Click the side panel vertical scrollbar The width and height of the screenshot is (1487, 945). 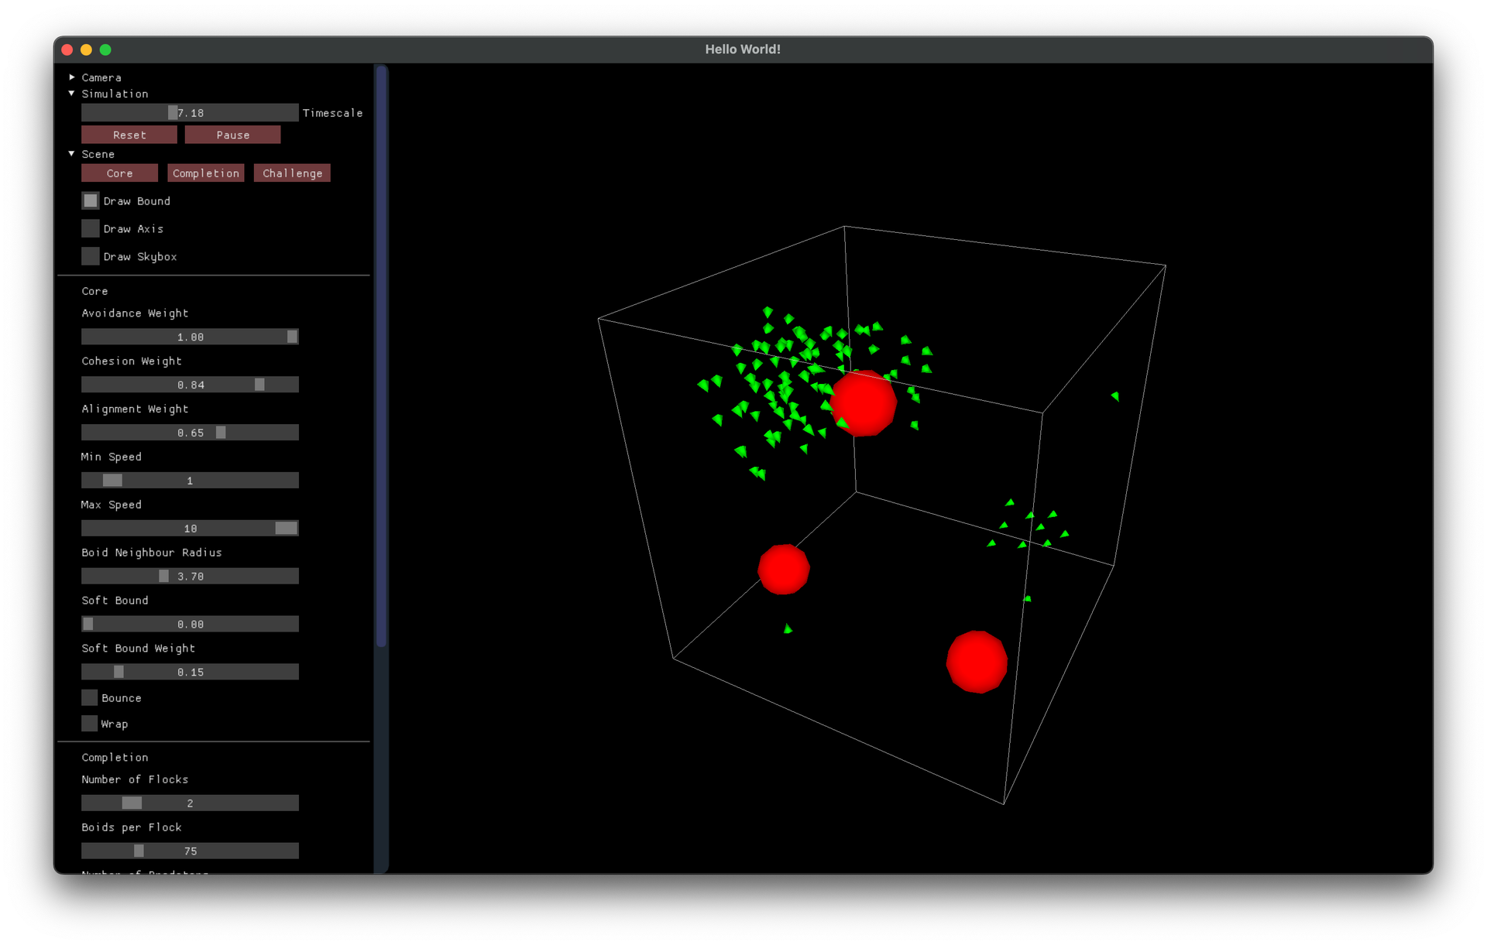pos(381,356)
